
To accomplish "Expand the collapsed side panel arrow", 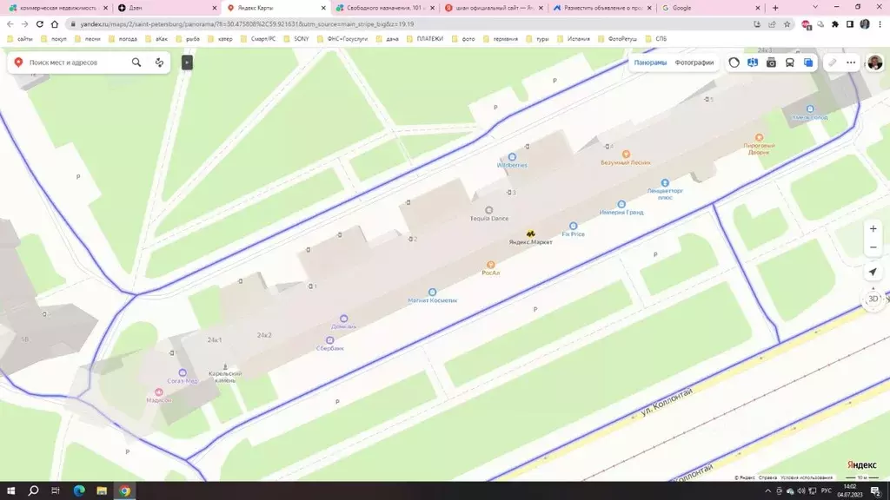I will [x=187, y=62].
